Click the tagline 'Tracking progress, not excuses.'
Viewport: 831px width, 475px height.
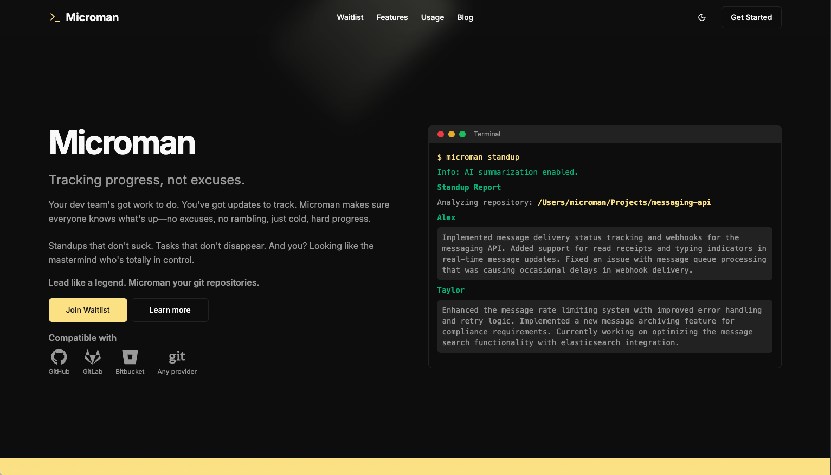146,180
